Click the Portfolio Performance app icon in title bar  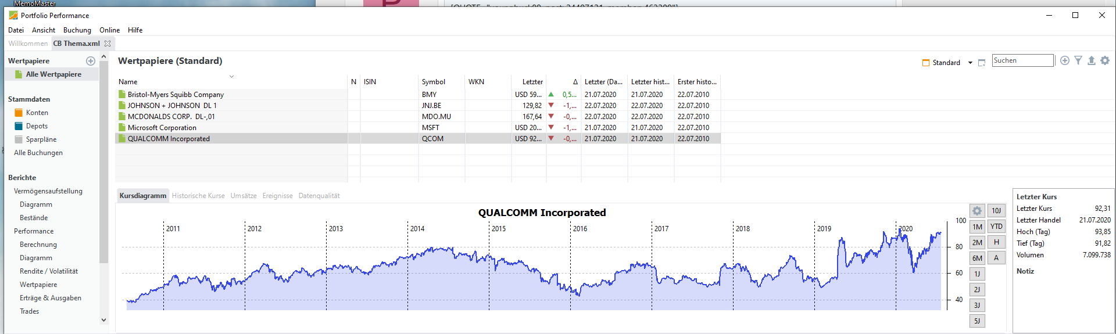13,16
